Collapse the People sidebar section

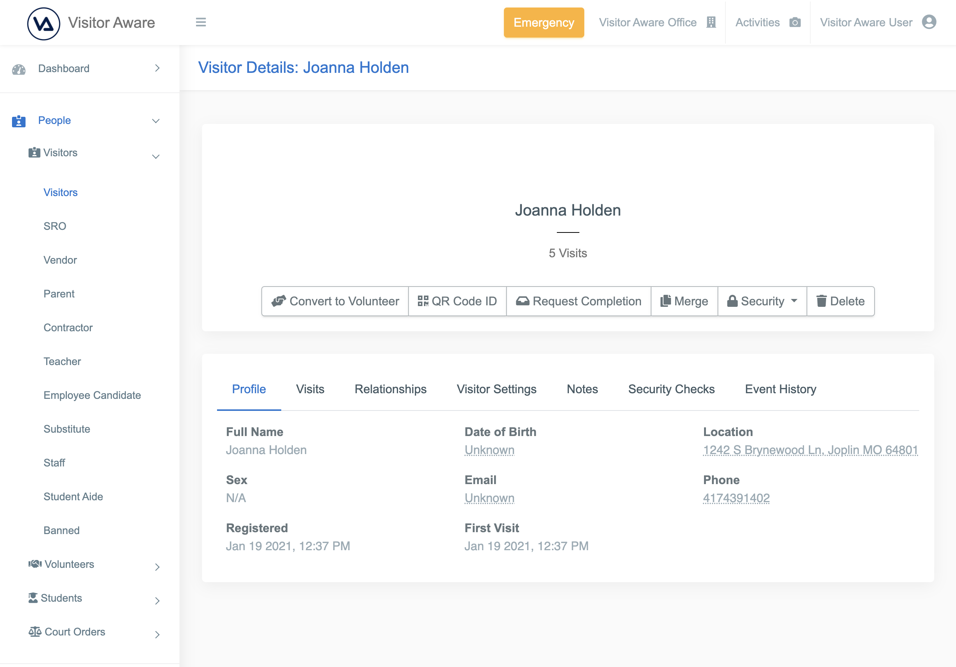[x=156, y=121]
